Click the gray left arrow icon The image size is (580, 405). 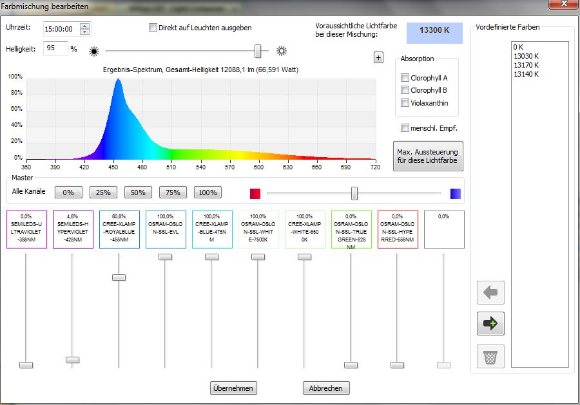(x=490, y=293)
